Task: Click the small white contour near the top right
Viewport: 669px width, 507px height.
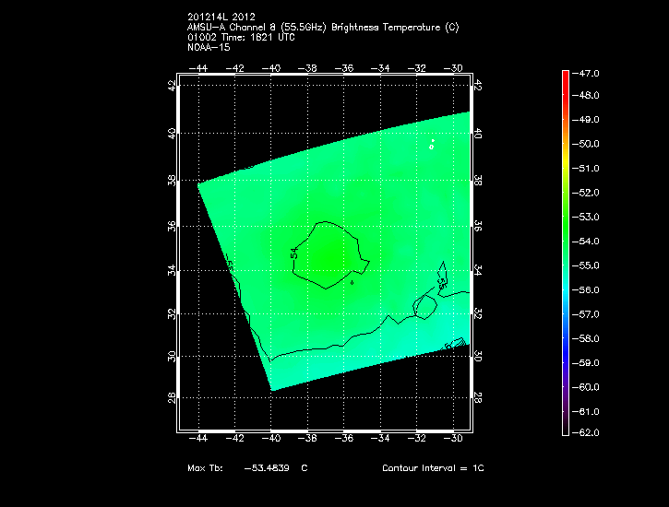Action: coord(431,145)
